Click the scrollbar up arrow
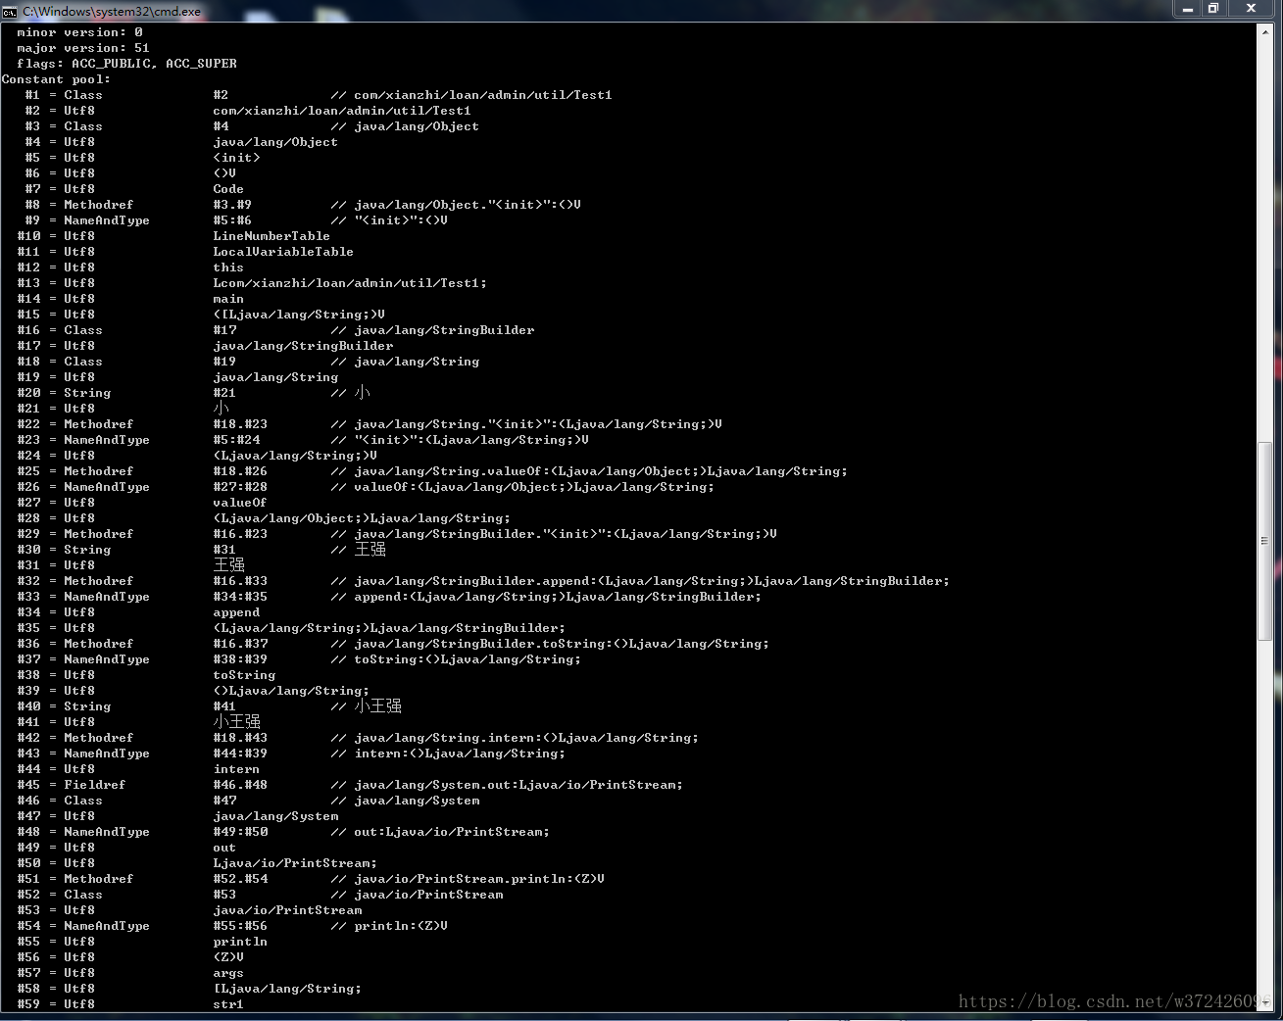 pyautogui.click(x=1264, y=31)
